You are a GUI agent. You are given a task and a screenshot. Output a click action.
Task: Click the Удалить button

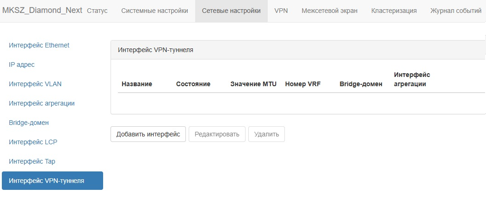point(266,134)
